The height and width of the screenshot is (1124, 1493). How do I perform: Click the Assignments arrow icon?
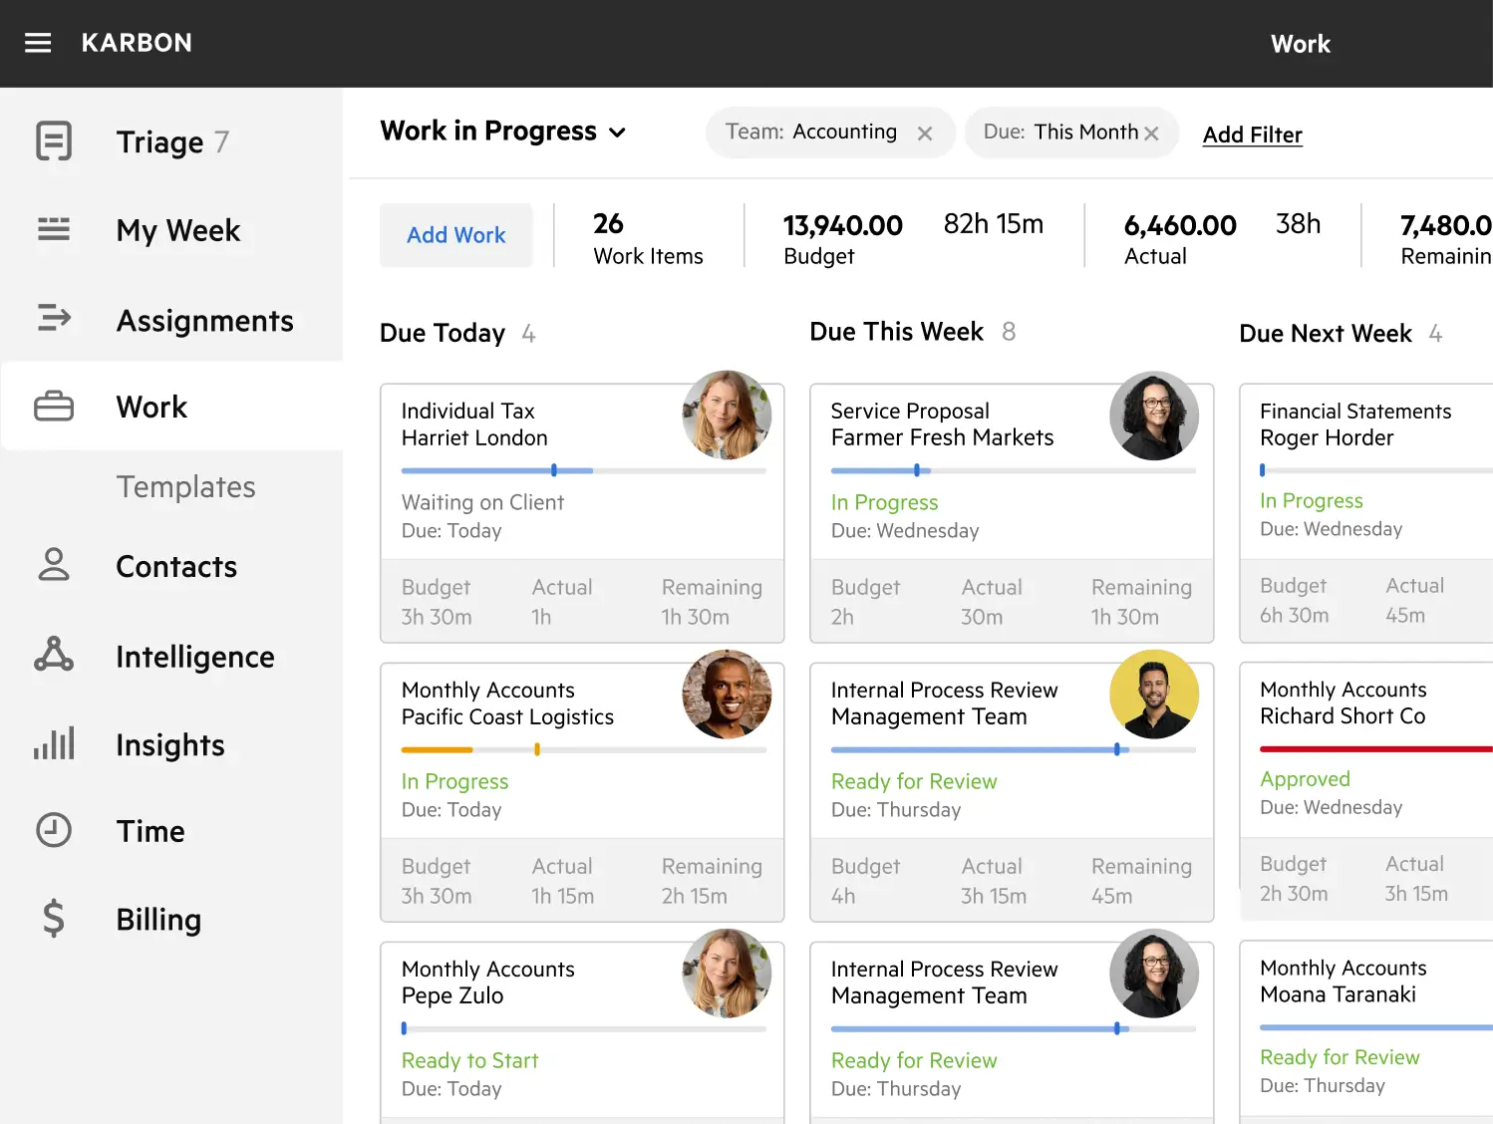coord(54,318)
